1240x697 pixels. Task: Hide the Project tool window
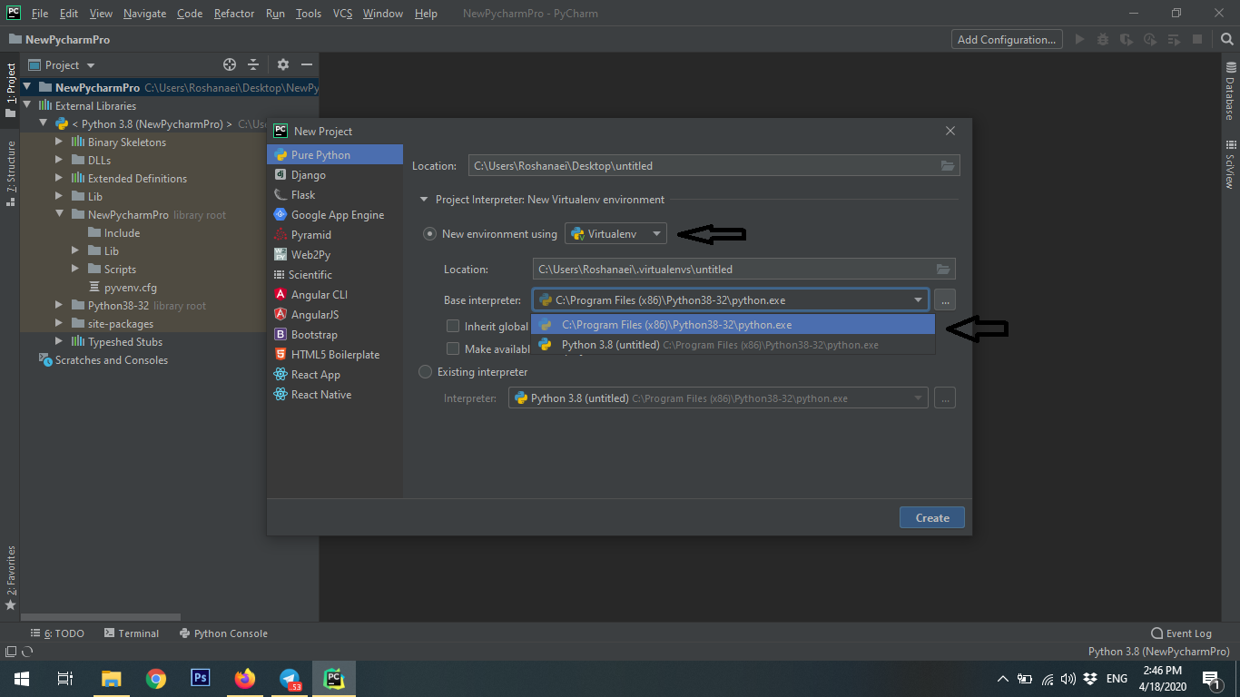[307, 65]
